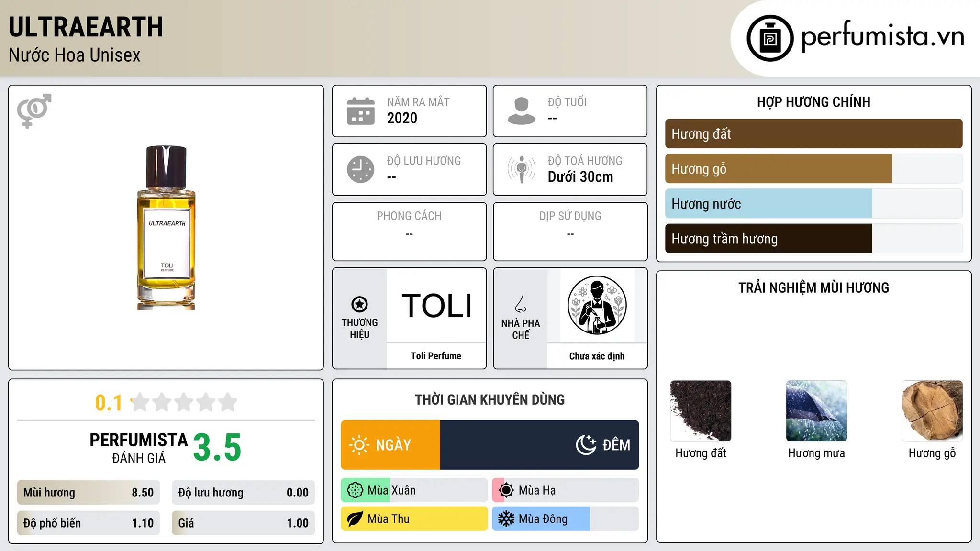Click the Hương mưa caption text
Image resolution: width=980 pixels, height=551 pixels.
tap(816, 453)
